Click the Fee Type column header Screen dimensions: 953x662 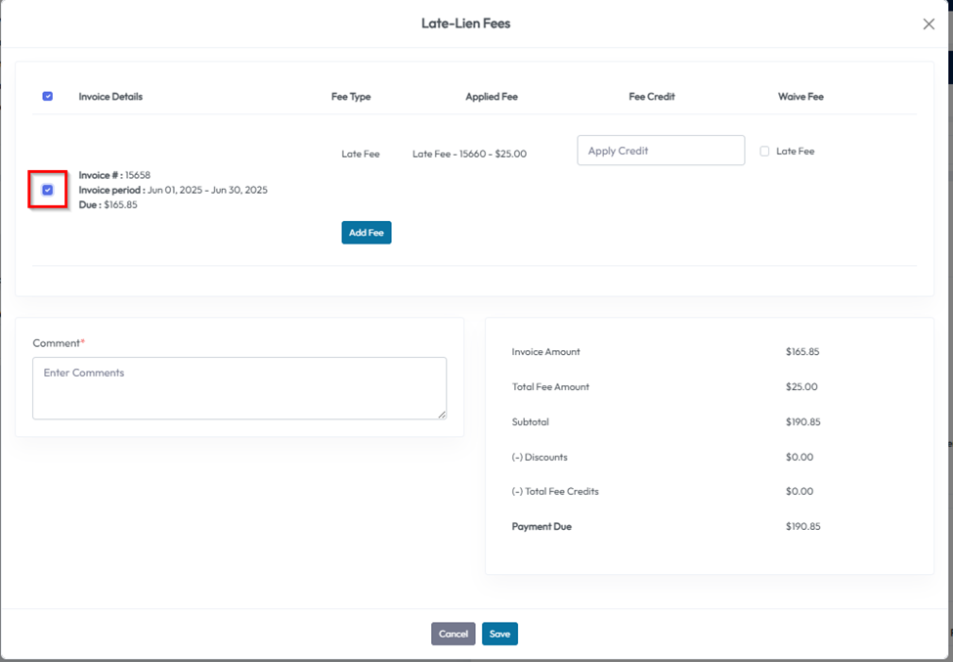[351, 97]
